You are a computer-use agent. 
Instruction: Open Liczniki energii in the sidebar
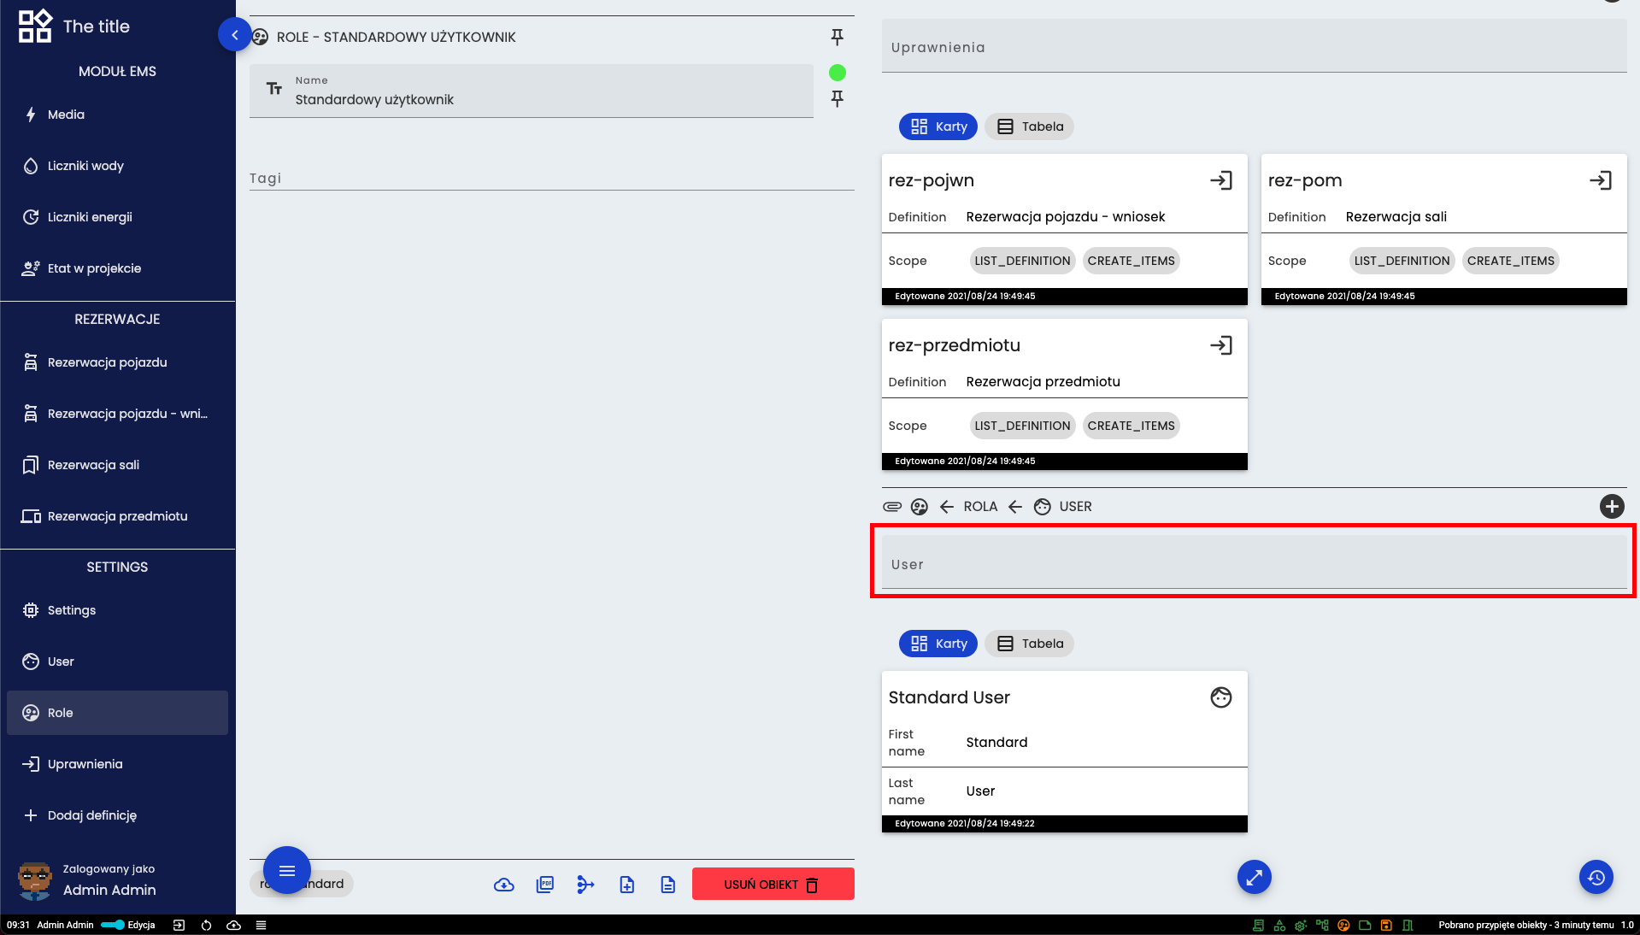coord(118,217)
